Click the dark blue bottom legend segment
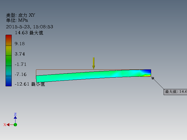 pyautogui.click(x=8, y=81)
